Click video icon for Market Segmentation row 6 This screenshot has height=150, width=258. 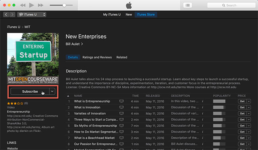pos(121,132)
